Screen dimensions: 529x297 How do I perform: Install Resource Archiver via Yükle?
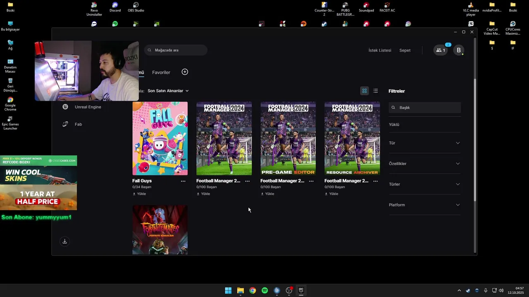pyautogui.click(x=331, y=194)
